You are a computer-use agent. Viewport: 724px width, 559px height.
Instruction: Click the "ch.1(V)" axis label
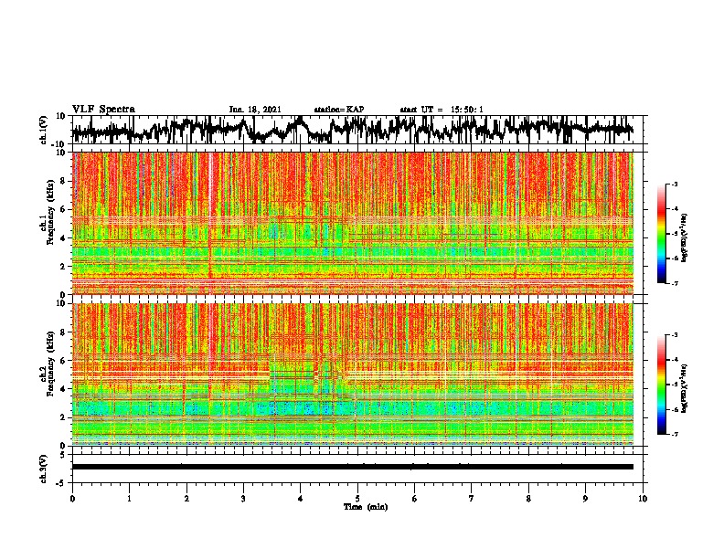pos(44,130)
